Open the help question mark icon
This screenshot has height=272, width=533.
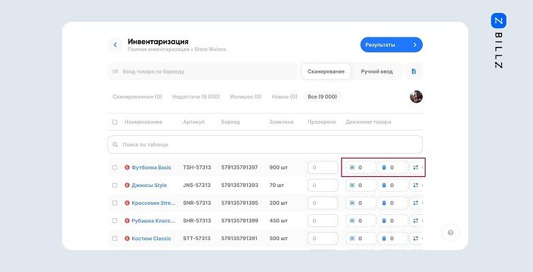click(x=450, y=233)
